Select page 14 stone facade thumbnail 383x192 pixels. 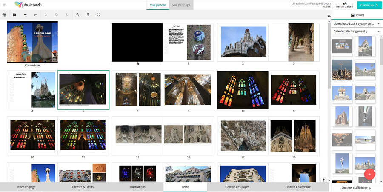pyautogui.click(x=243, y=136)
